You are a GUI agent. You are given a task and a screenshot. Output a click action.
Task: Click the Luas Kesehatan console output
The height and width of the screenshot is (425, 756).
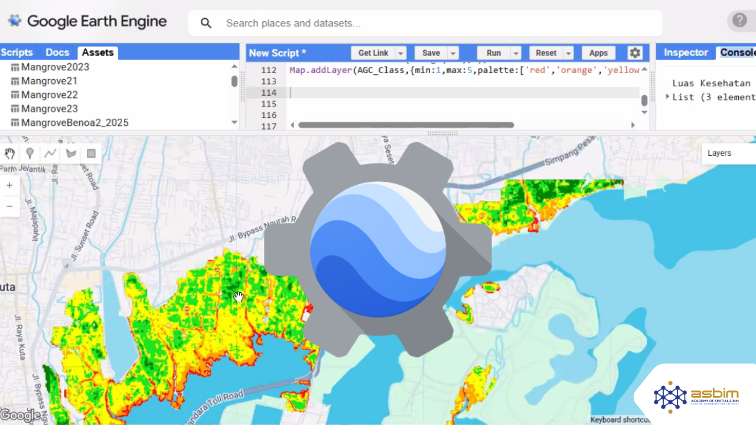711,83
